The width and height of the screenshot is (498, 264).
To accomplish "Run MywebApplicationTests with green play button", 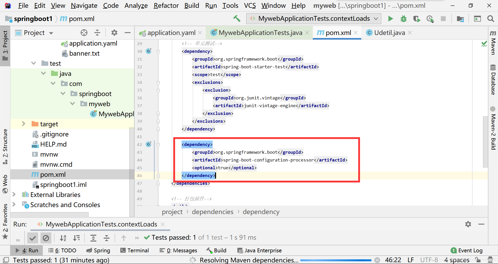I will pyautogui.click(x=390, y=19).
